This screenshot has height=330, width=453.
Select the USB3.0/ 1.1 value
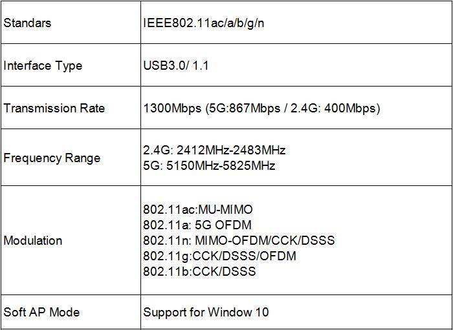[x=176, y=66]
